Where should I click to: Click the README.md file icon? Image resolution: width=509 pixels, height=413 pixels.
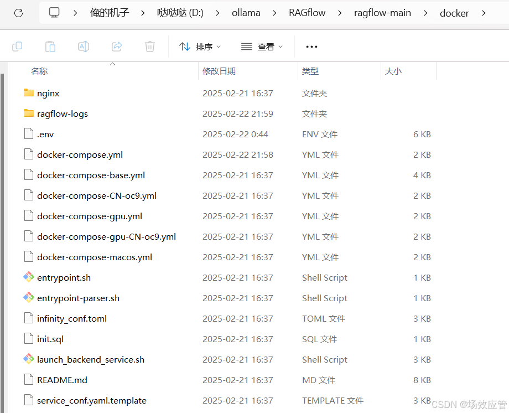coord(29,379)
